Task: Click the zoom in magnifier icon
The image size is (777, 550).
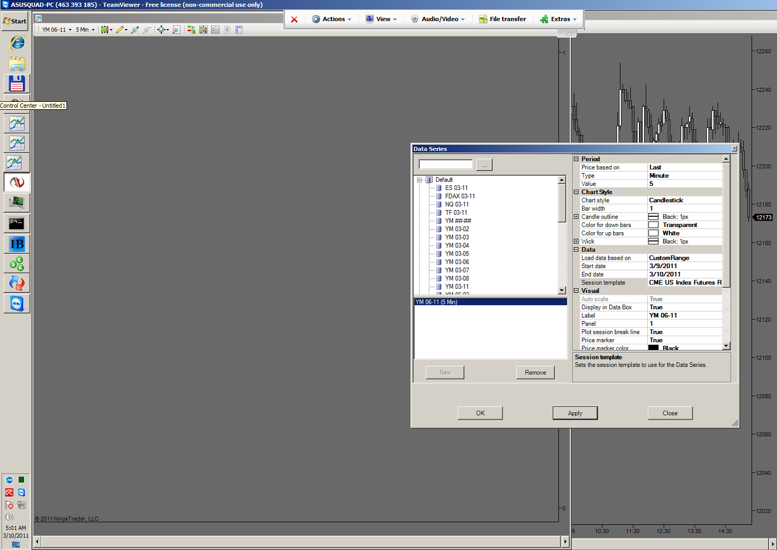Action: [x=135, y=30]
